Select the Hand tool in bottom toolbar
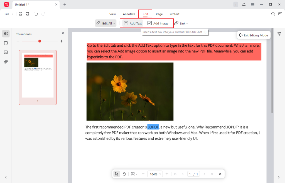The image size is (285, 183). pos(124,174)
